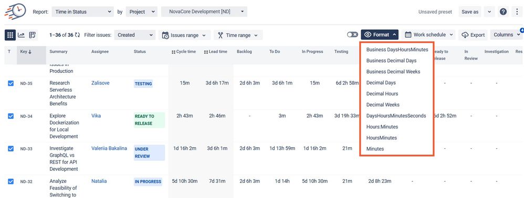524x198 pixels.
Task: Click the Save as button
Action: tap(470, 12)
